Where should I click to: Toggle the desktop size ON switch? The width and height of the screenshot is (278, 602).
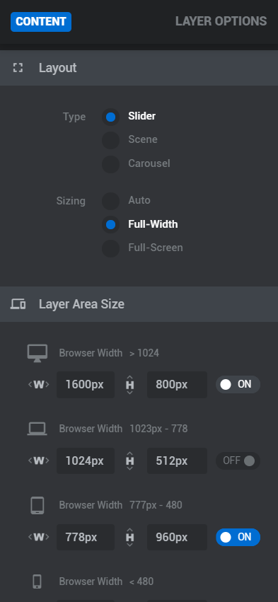pyautogui.click(x=238, y=384)
